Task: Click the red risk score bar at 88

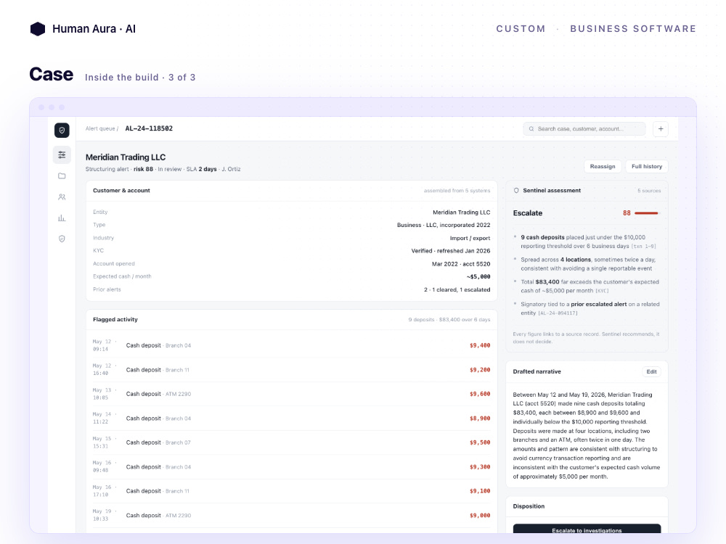Action: pyautogui.click(x=646, y=213)
